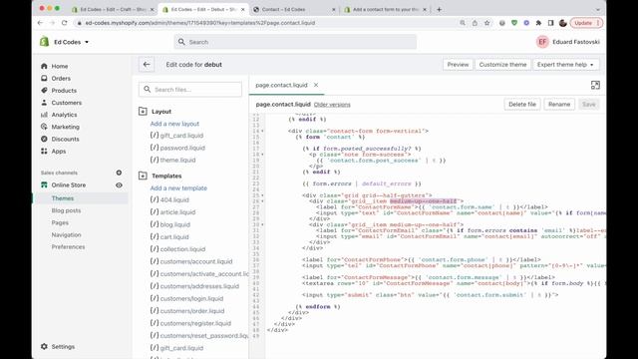Open Pages in the sidebar
The height and width of the screenshot is (359, 638).
pos(60,222)
